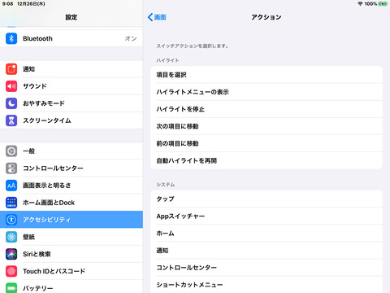Tap the システム section header
The width and height of the screenshot is (390, 293).
click(166, 185)
